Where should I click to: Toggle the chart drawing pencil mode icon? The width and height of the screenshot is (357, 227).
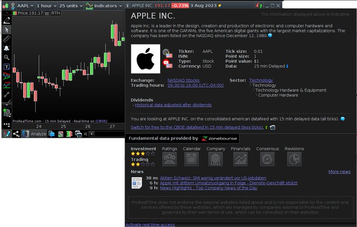(6, 134)
